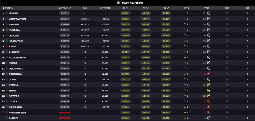Click the red retired marker beside Magnussen

[3, 112]
